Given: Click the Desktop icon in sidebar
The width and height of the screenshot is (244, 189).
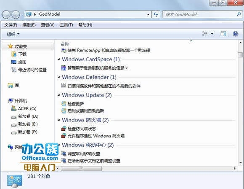Looking at the screenshot, I should coord(14,62).
